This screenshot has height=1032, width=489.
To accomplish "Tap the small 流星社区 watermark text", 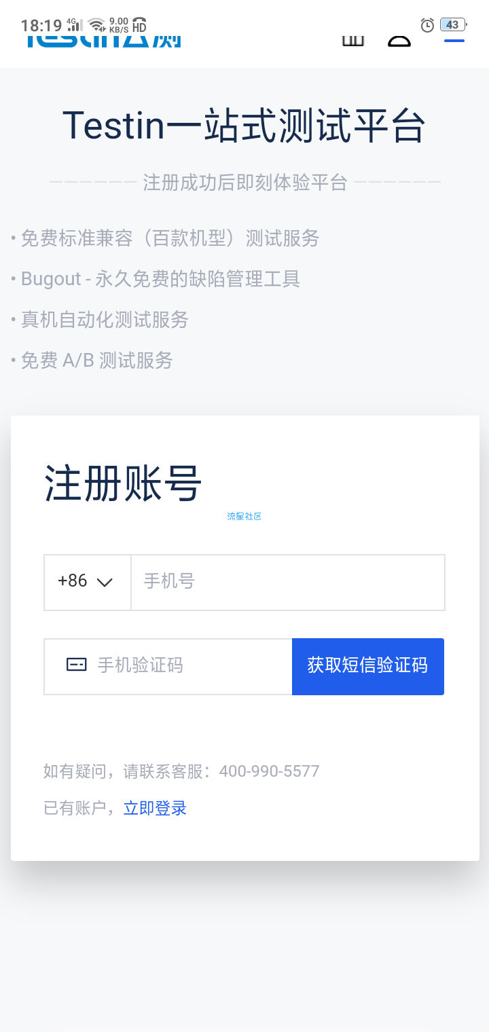I will (x=244, y=517).
